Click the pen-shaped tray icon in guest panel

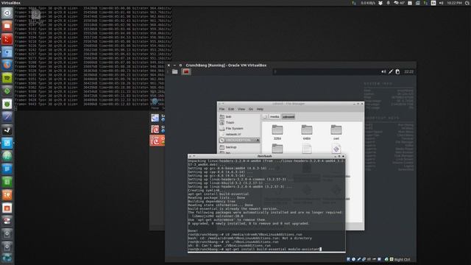click(391, 72)
